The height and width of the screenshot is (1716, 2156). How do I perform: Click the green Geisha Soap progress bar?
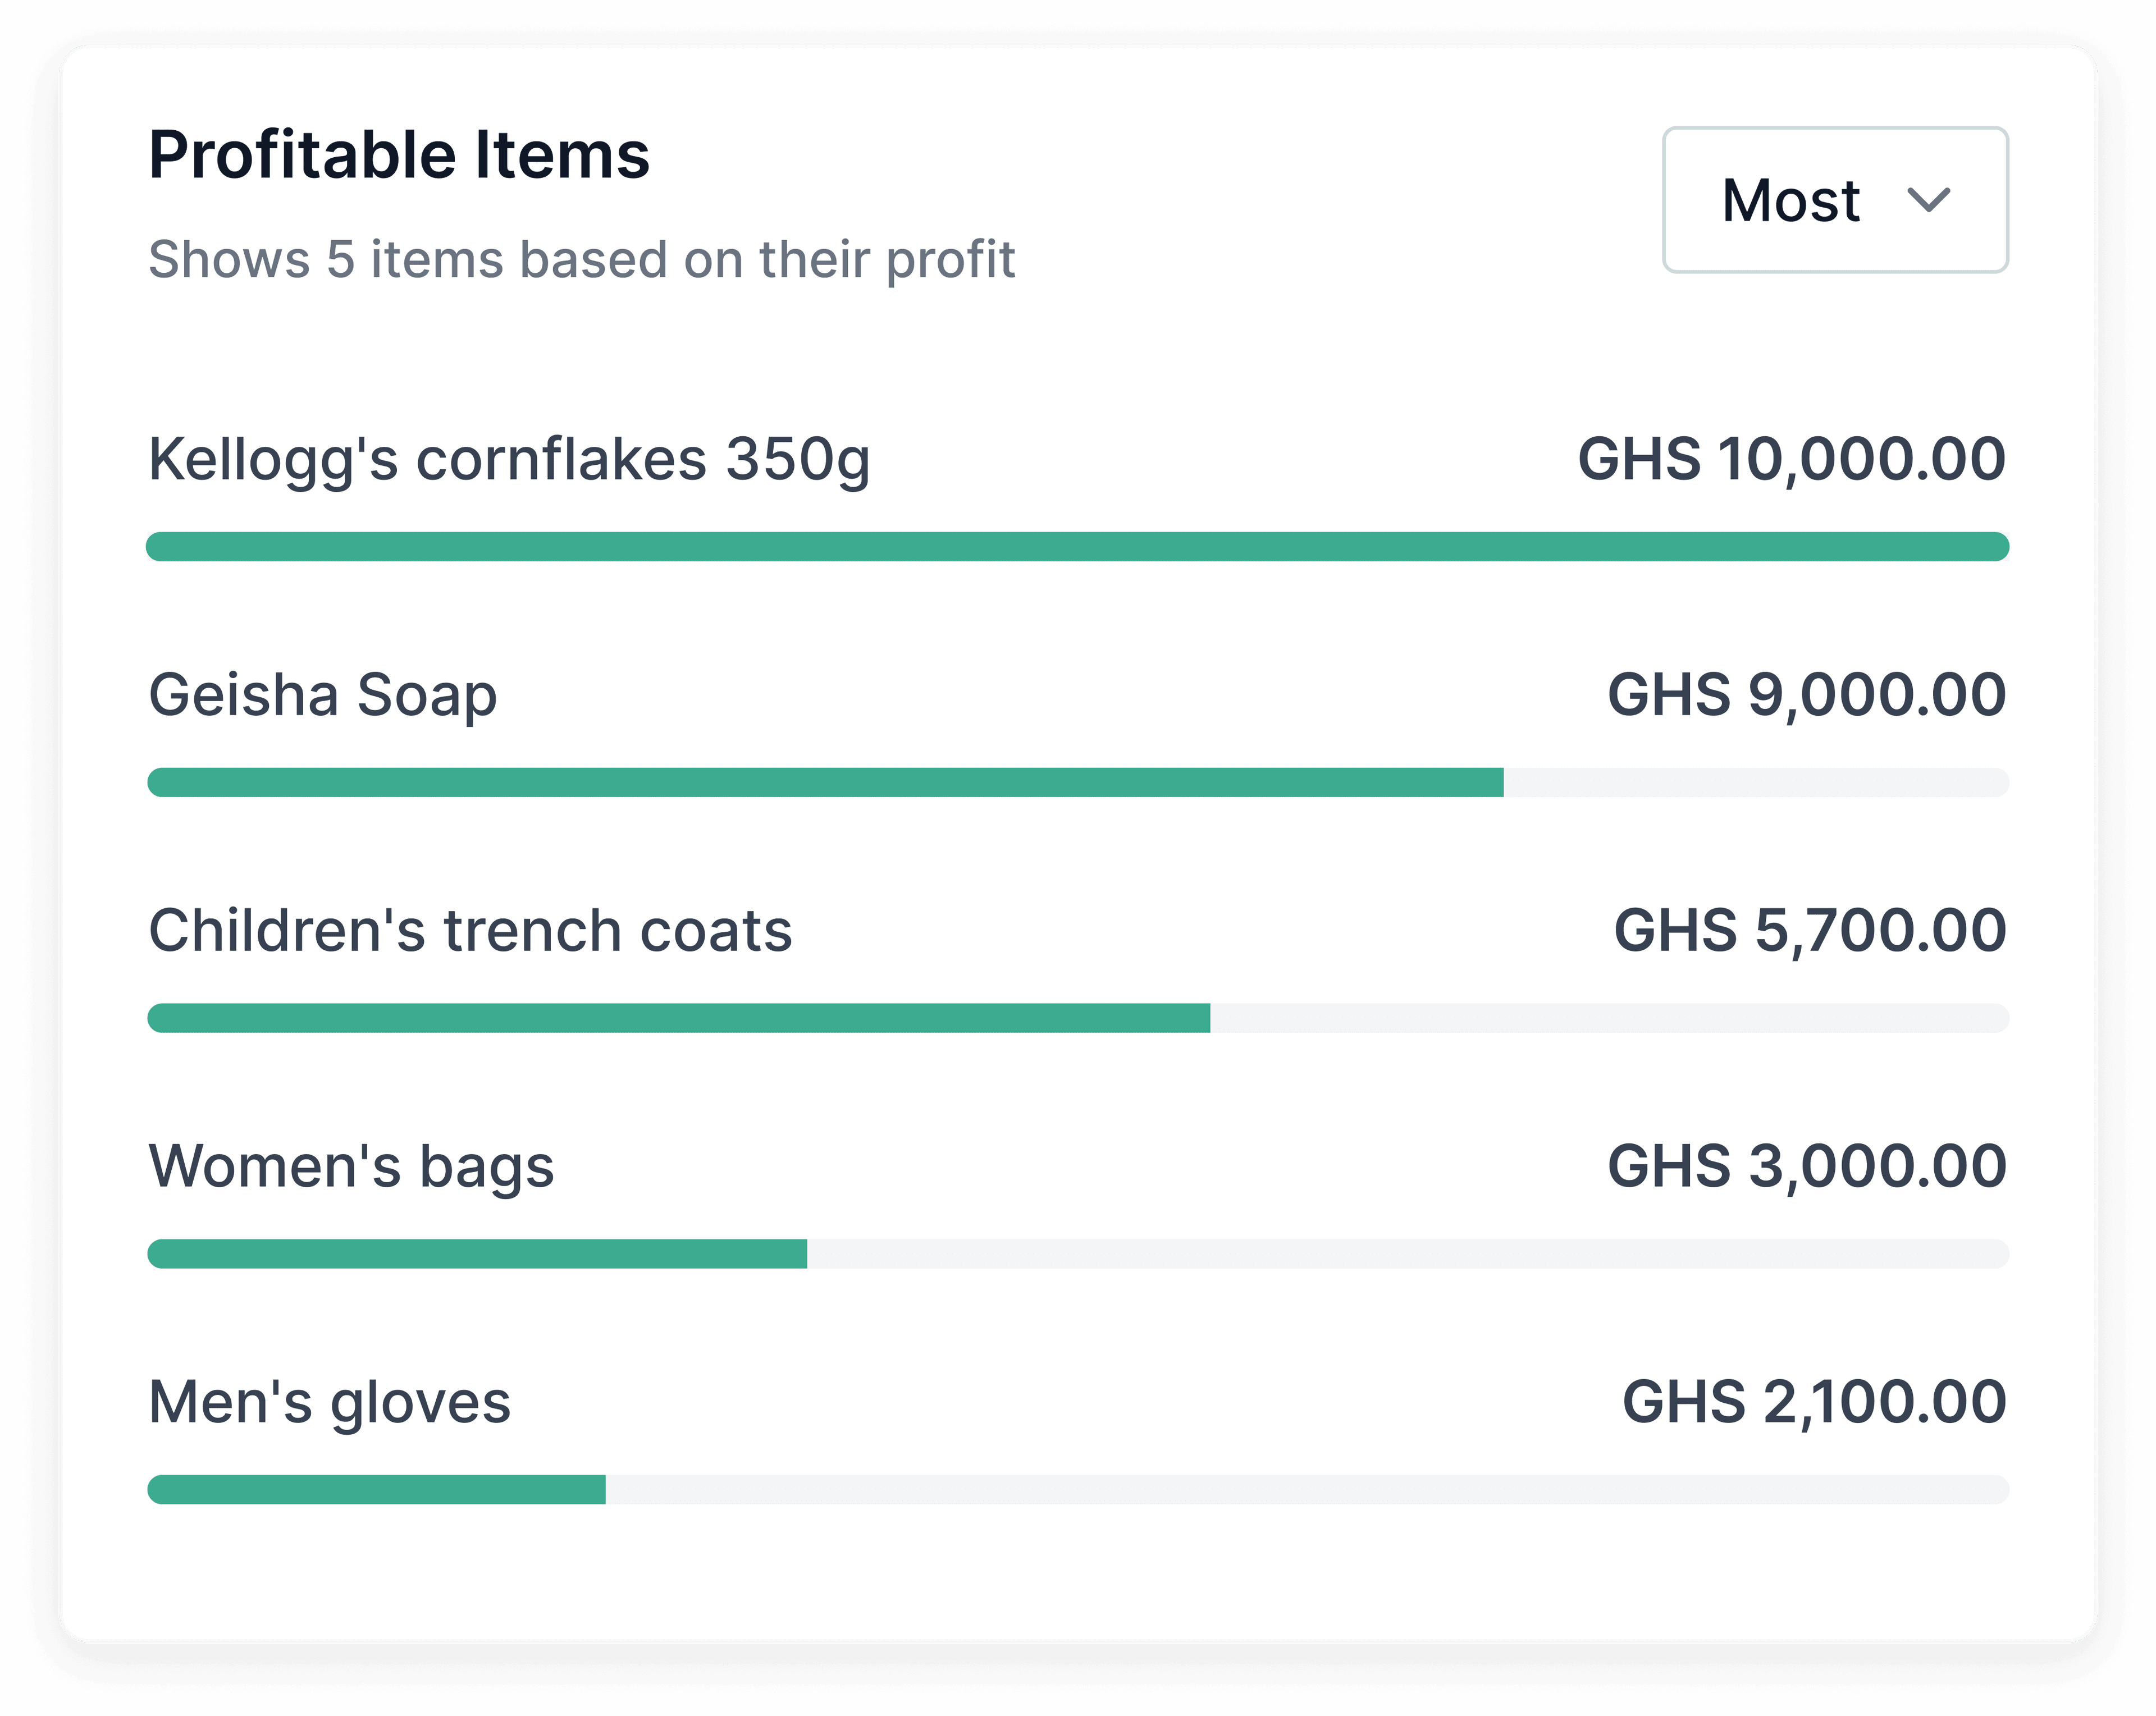click(x=825, y=783)
